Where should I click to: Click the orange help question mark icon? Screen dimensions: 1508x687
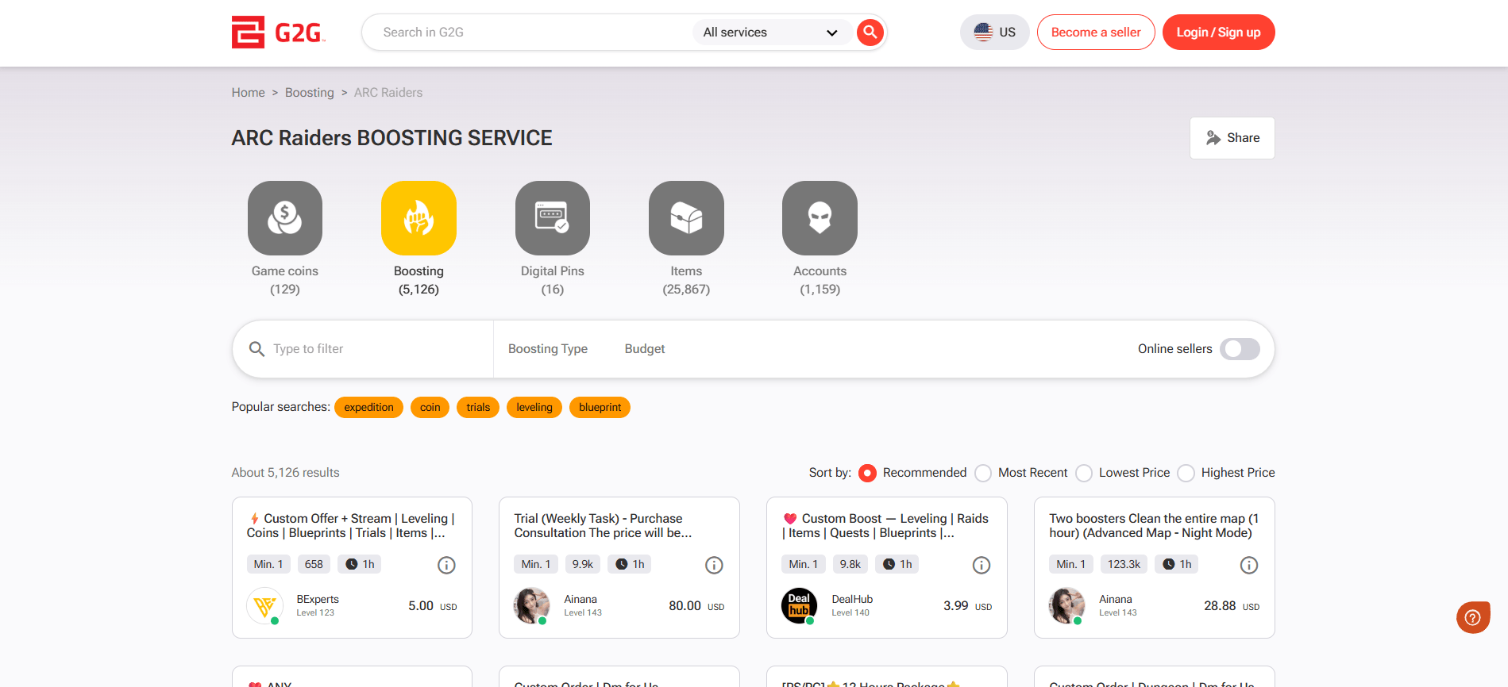[x=1472, y=617]
